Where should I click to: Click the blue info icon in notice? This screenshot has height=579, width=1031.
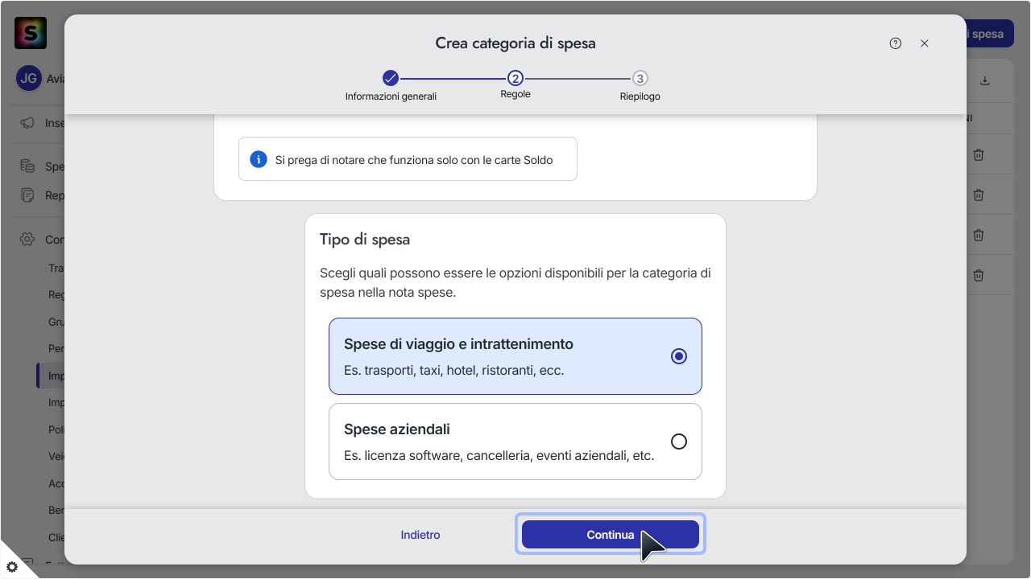(x=259, y=159)
